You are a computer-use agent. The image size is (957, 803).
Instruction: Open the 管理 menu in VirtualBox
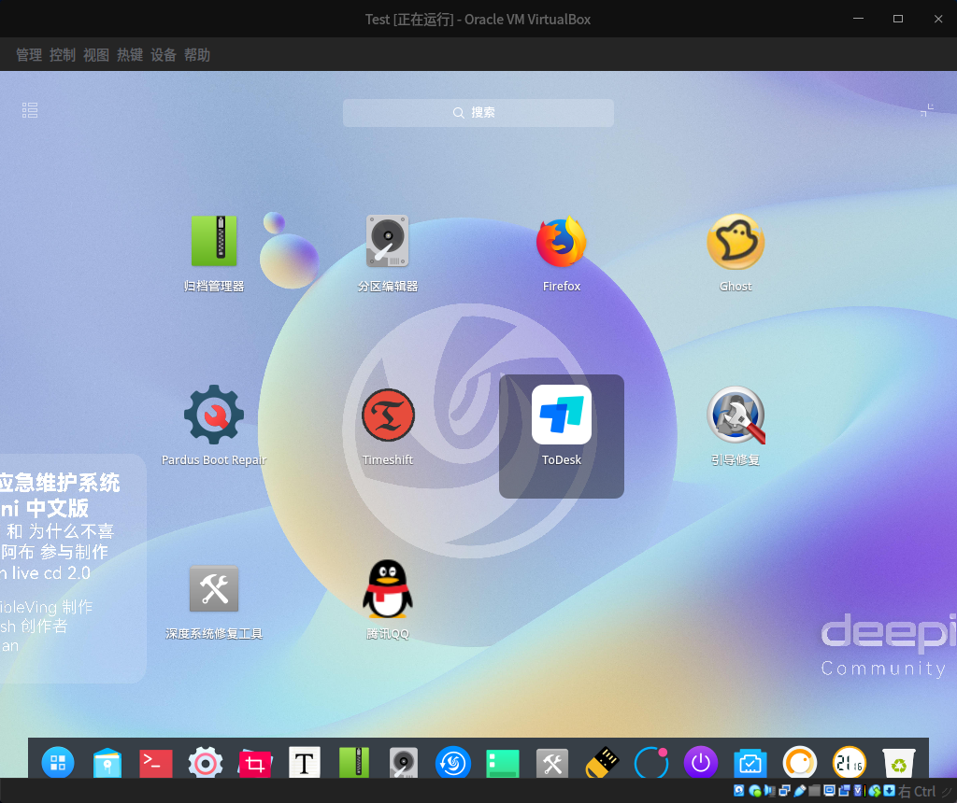tap(29, 55)
